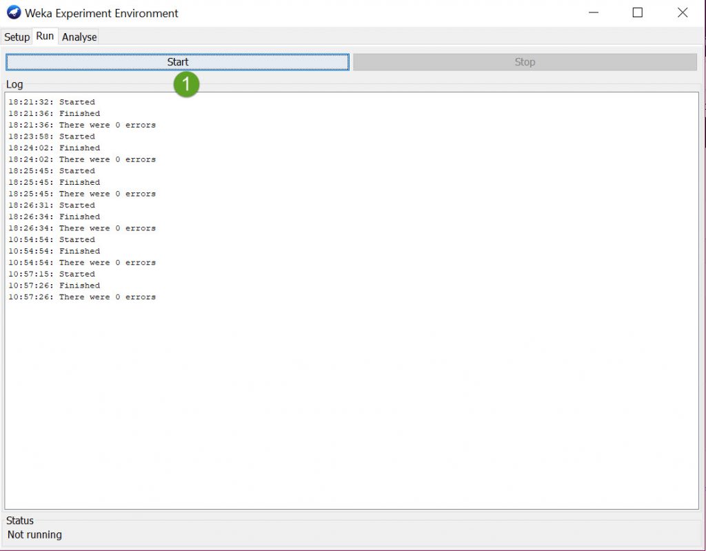Click the Status panel heading label
Viewport: 706px width, 551px height.
coord(20,521)
